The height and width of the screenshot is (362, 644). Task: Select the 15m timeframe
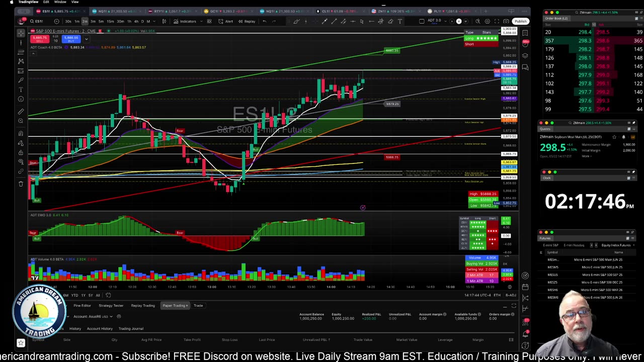(110, 21)
